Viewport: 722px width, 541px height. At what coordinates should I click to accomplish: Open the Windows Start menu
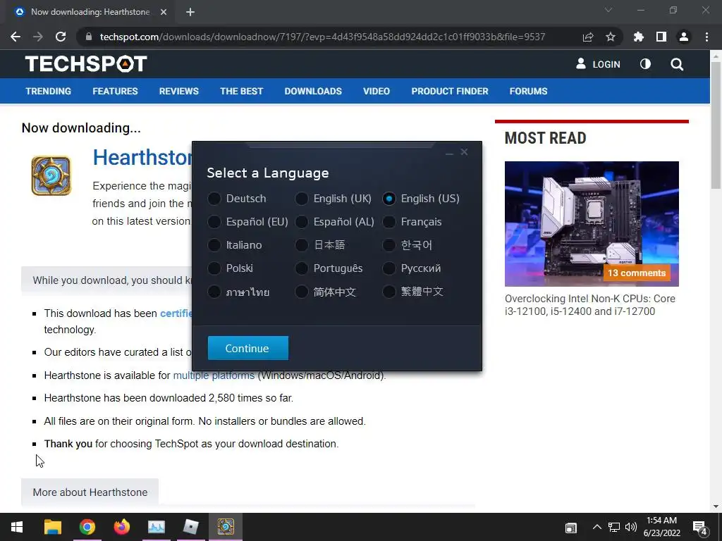click(17, 527)
